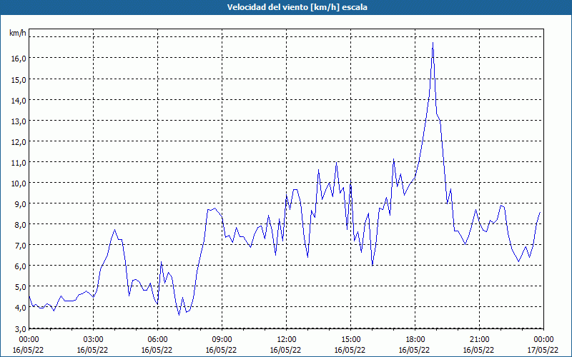Click the '03:00' time axis label
572x357 pixels.
(94, 340)
